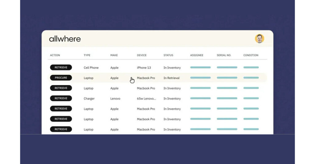315x164 pixels.
Task: Click the assignee bar in iPhone 13 row
Action: tap(200, 68)
